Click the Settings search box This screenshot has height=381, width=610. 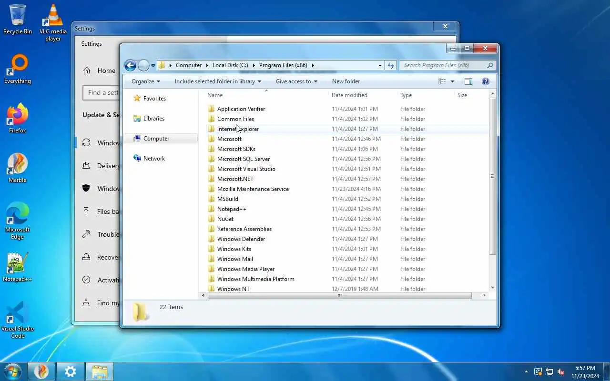click(101, 92)
